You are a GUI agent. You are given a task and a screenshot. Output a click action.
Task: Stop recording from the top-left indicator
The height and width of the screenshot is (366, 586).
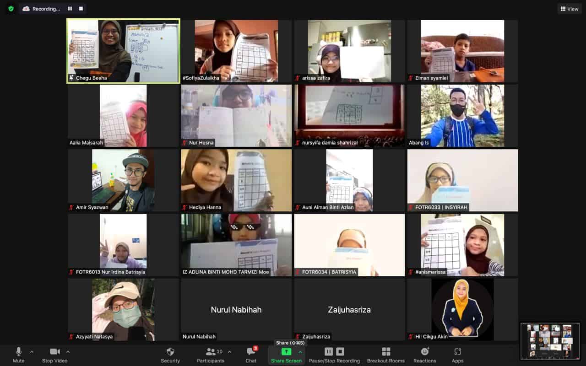point(81,9)
